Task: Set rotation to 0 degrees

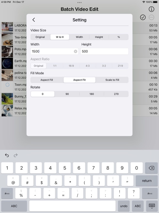Action: pos(43,94)
